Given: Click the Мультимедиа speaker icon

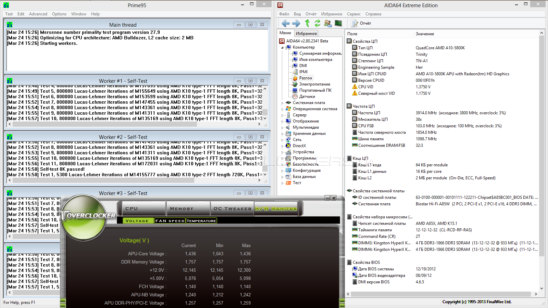Looking at the screenshot, I should click(288, 127).
